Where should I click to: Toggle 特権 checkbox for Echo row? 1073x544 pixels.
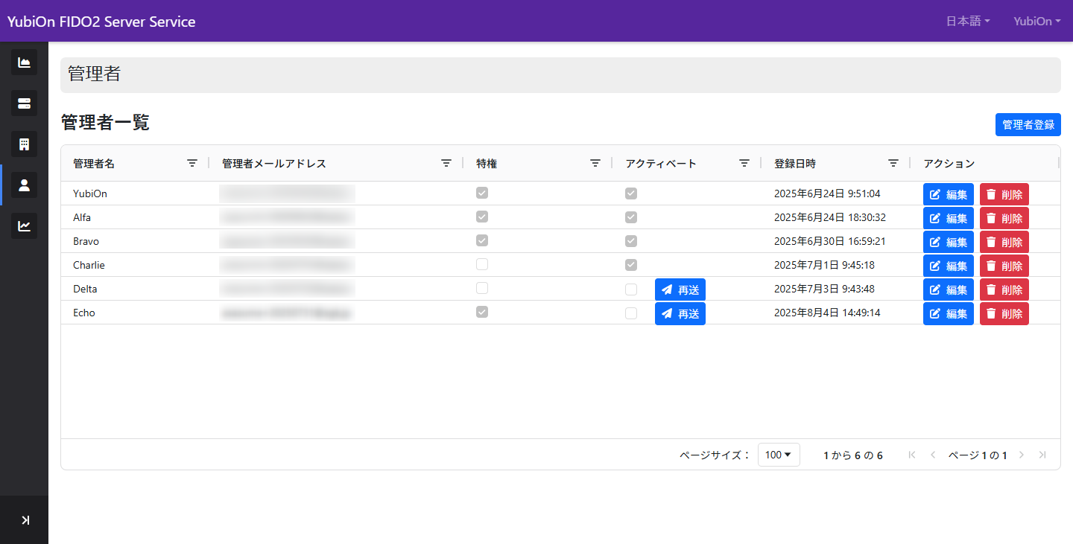[x=482, y=312]
